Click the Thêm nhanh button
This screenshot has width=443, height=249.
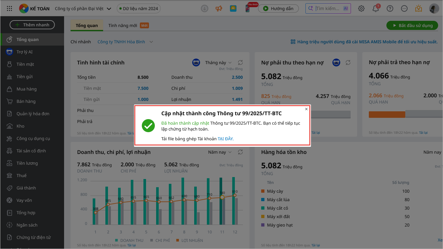pyautogui.click(x=32, y=25)
